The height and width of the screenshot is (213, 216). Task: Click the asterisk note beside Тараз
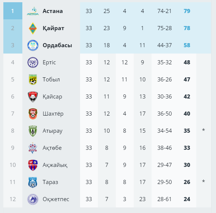203,181
